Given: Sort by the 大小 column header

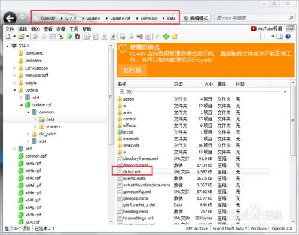Looking at the screenshot, I should point(209,84).
